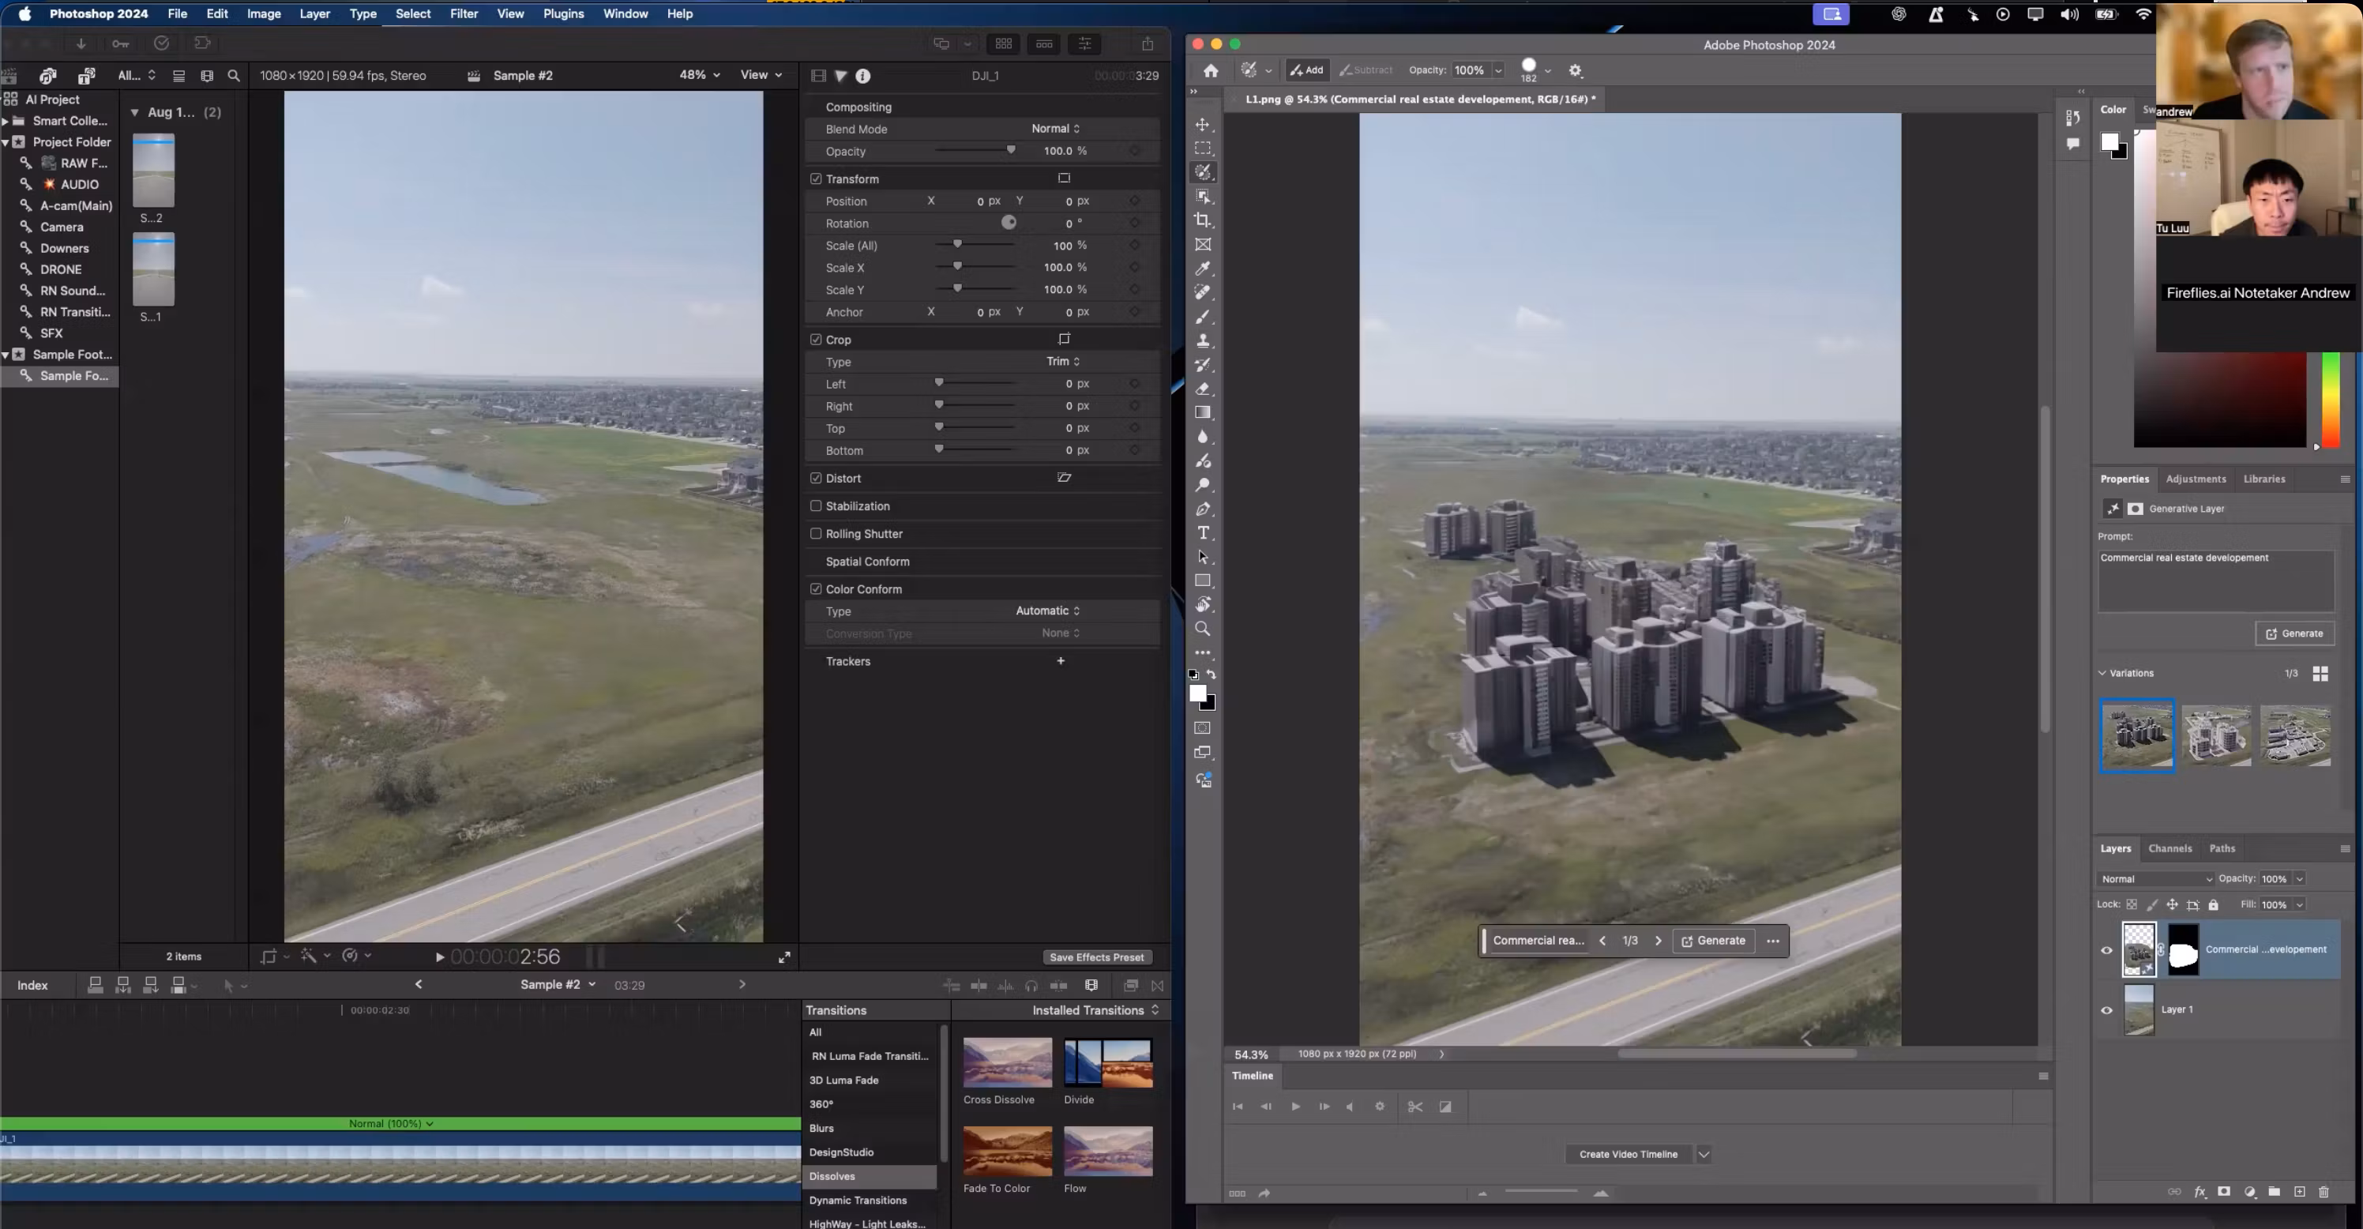
Task: Open the Blend Mode Normal dropdown
Action: click(x=1055, y=130)
